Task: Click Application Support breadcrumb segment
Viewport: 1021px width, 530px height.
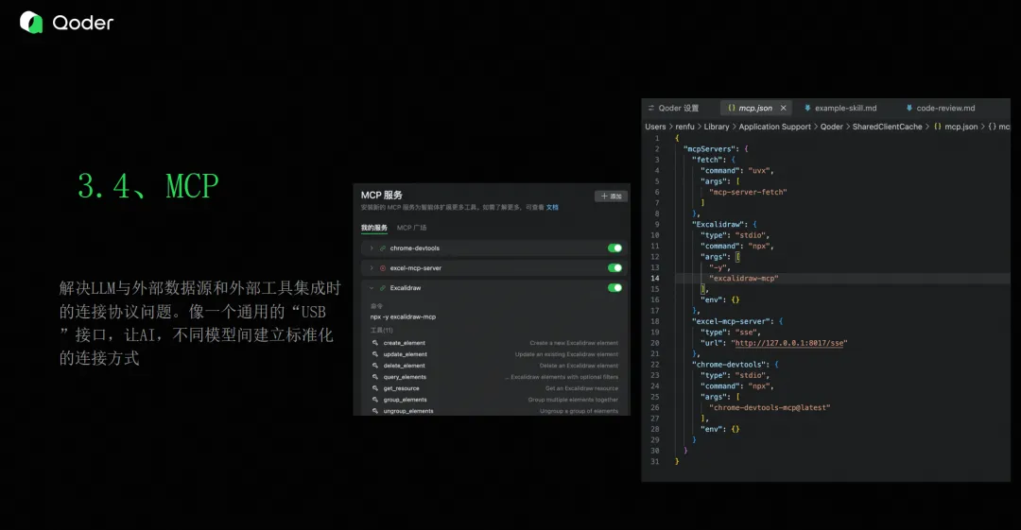Action: 775,127
